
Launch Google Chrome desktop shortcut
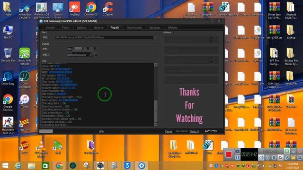[8, 102]
